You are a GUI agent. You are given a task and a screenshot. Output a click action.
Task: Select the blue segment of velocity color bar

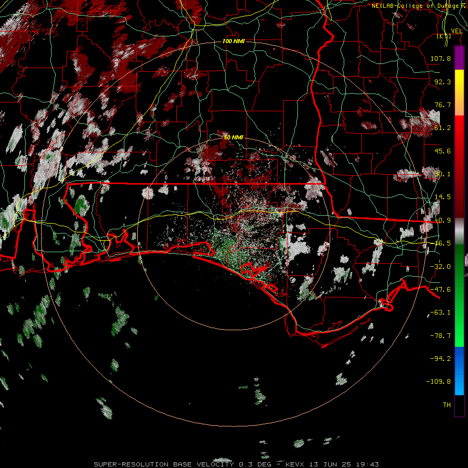click(x=459, y=371)
